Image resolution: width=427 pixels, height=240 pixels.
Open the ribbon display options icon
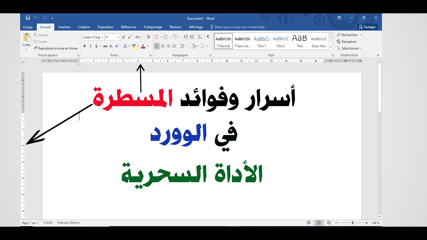click(x=339, y=18)
